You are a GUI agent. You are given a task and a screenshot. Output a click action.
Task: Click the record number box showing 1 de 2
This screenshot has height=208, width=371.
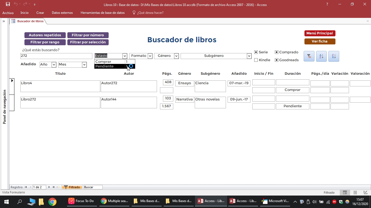[x=39, y=187]
